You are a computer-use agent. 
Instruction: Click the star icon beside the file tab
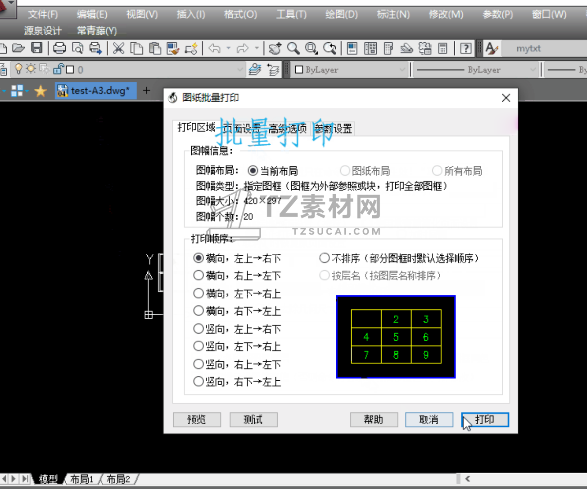[x=41, y=91]
